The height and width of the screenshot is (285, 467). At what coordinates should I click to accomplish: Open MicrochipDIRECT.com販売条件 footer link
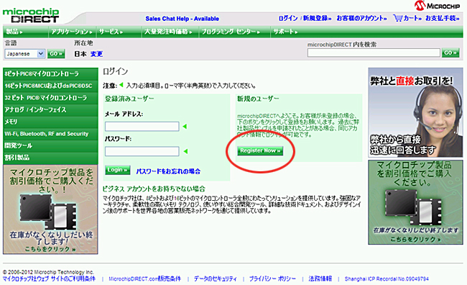click(x=144, y=279)
